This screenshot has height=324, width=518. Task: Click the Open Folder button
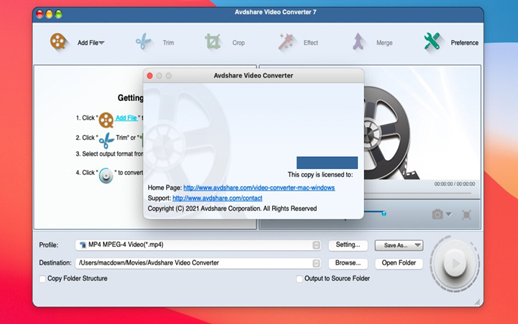point(399,263)
